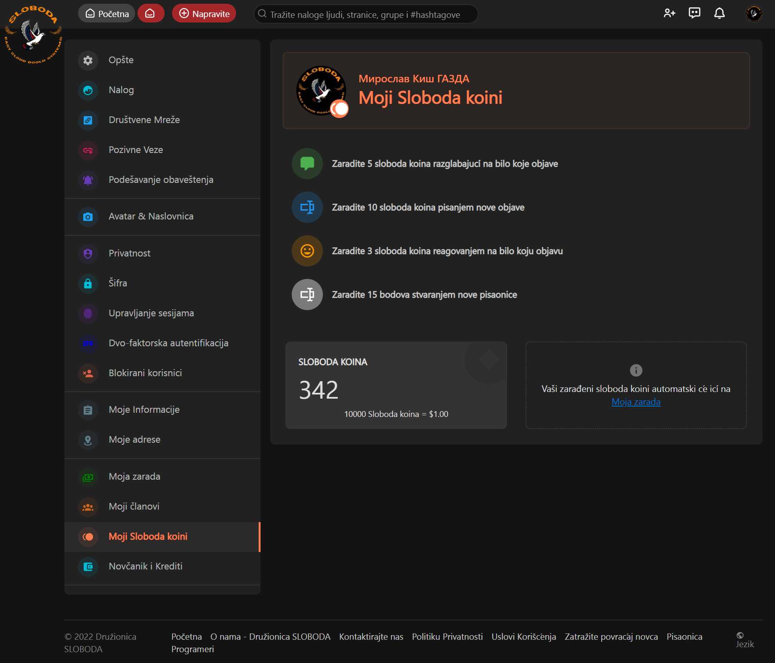Click the profile picture in the coins banner
The height and width of the screenshot is (663, 775).
click(x=321, y=90)
